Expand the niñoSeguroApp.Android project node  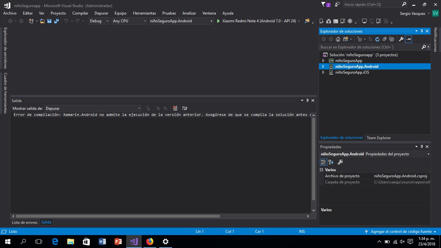[323, 67]
